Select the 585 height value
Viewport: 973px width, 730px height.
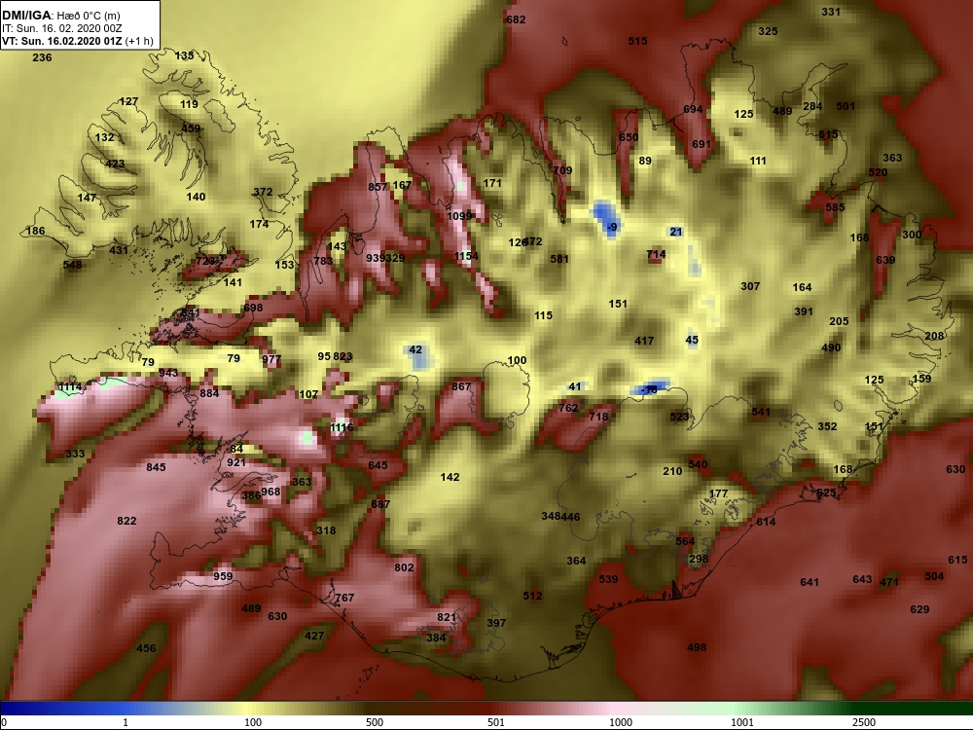click(x=835, y=208)
